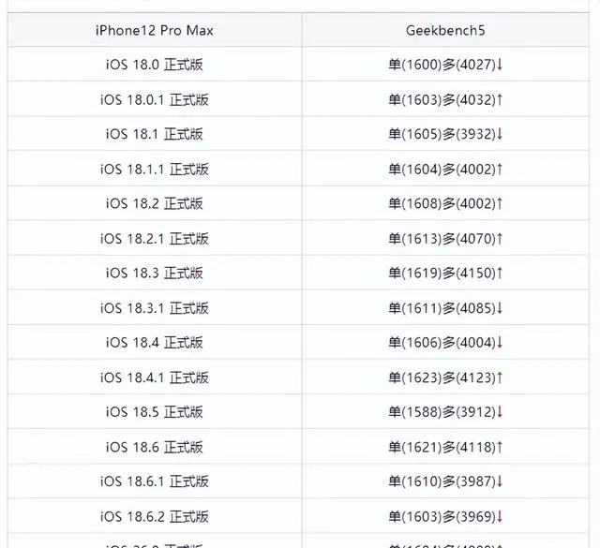Select the iOS 18.4.1 正式版 row label
This screenshot has height=548, width=600.
coord(155,378)
